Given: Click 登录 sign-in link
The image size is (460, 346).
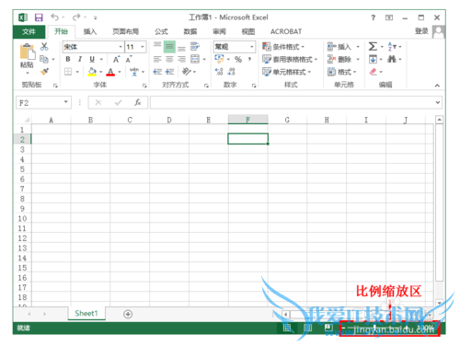Looking at the screenshot, I should coord(421,31).
